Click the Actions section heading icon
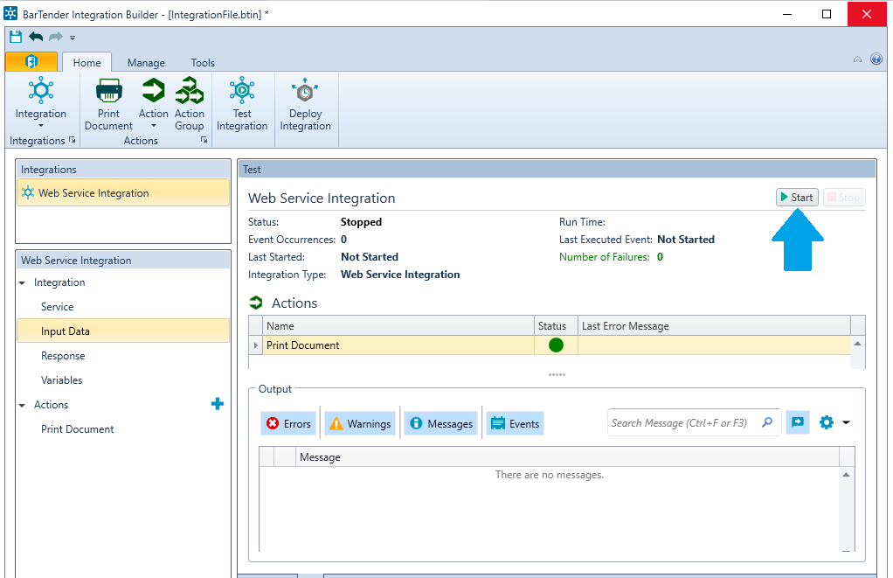 coord(256,303)
